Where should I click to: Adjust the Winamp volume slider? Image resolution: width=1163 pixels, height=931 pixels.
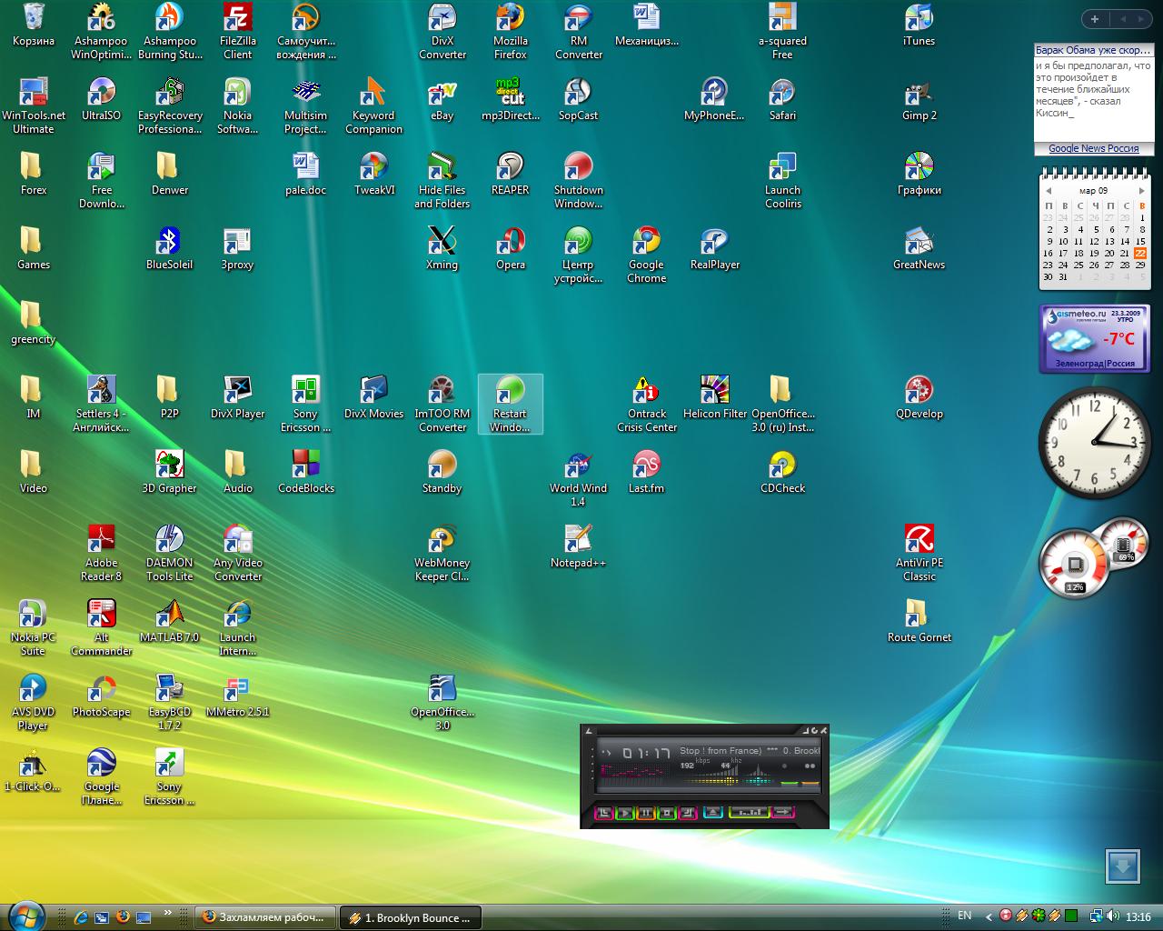(x=789, y=783)
